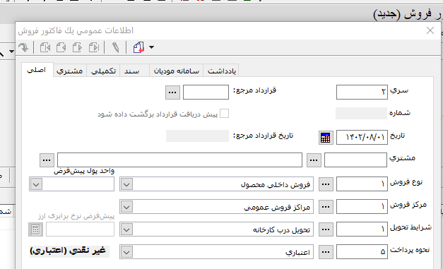Click the مشتري code input field

pos(355,160)
